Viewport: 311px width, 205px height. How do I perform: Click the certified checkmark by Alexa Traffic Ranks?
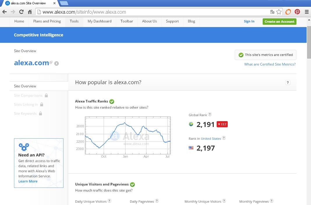pyautogui.click(x=112, y=102)
